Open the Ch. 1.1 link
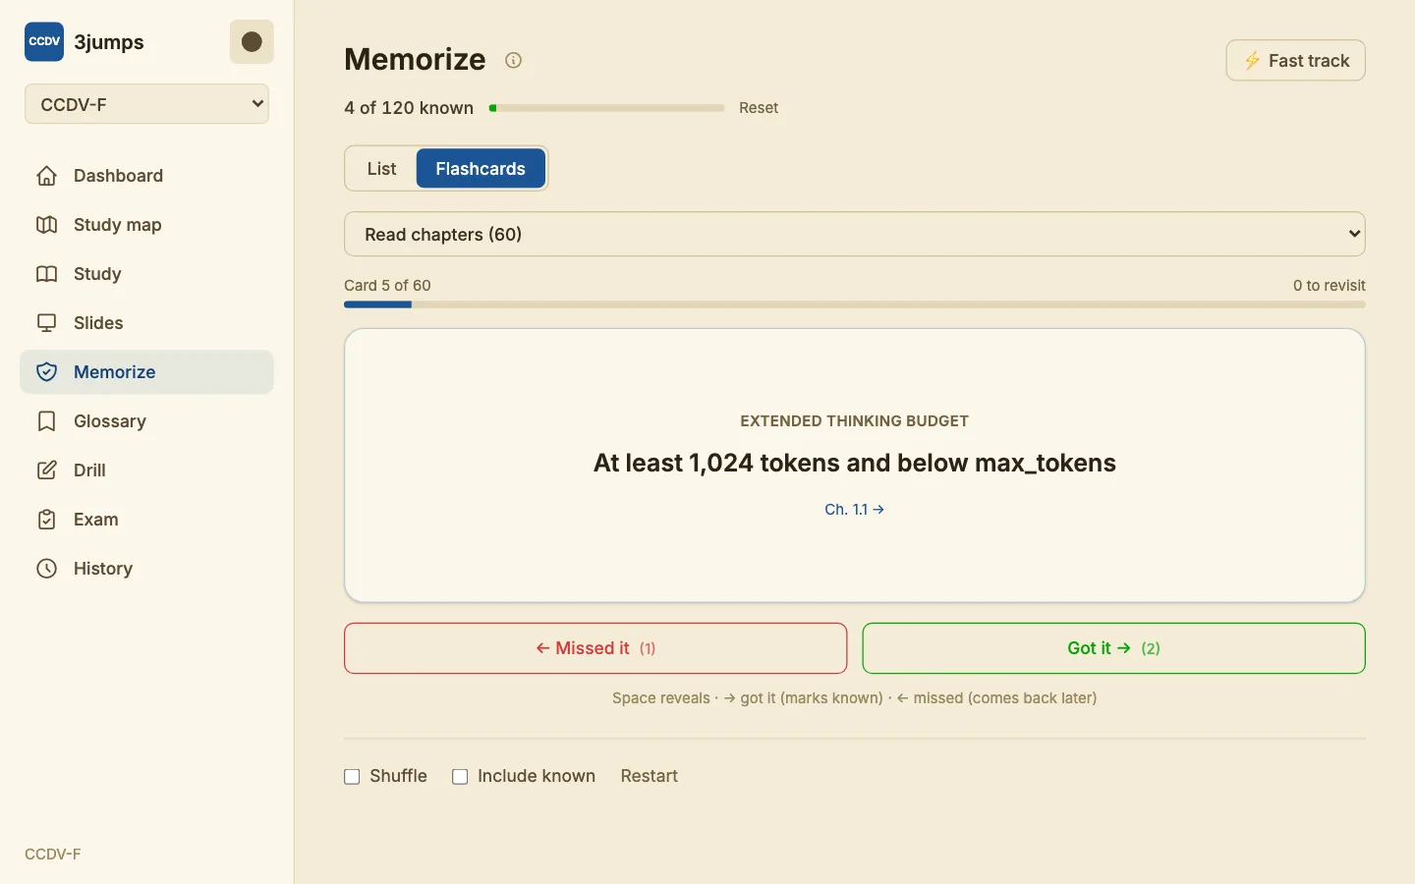 [x=855, y=510]
